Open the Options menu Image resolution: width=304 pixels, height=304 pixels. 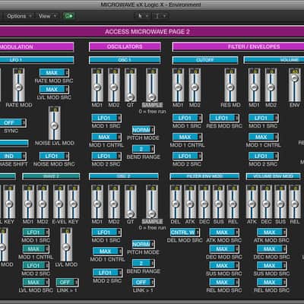pos(19,16)
